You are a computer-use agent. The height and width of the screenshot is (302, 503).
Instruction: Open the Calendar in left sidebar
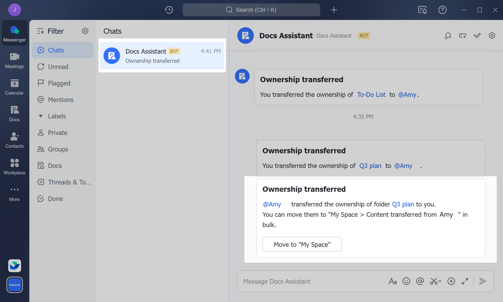(15, 87)
